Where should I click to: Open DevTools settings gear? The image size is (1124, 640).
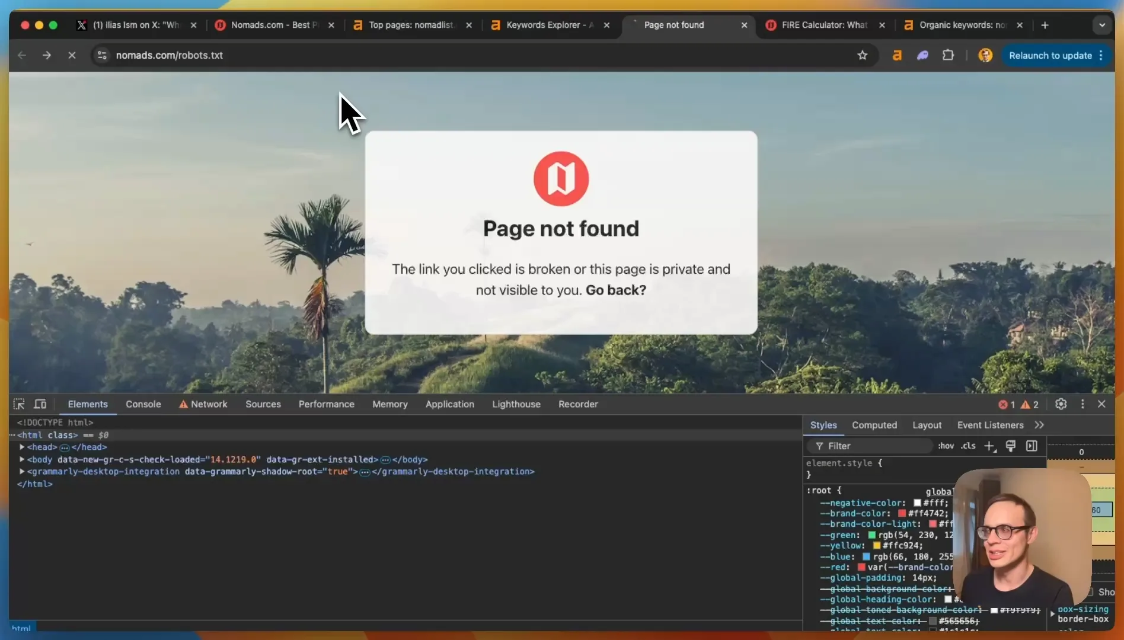(1061, 404)
